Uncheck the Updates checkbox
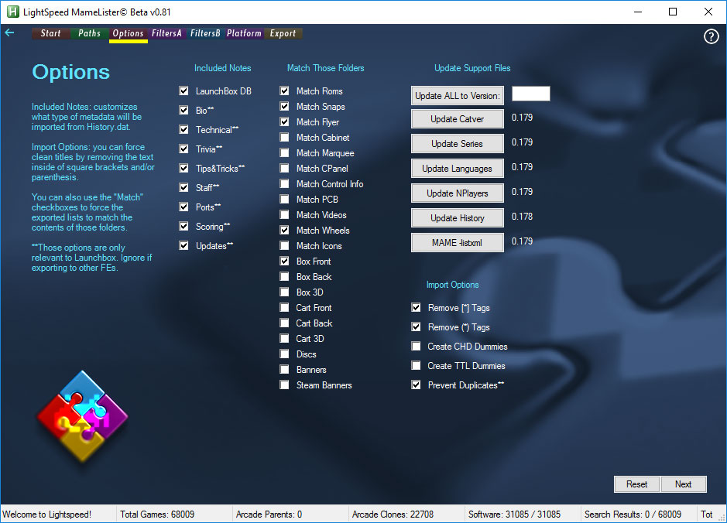Image resolution: width=727 pixels, height=523 pixels. pyautogui.click(x=184, y=245)
